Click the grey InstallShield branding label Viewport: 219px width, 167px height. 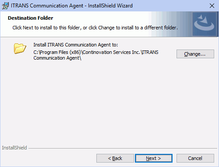(14, 148)
